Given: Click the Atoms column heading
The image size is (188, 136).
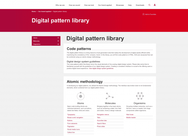Looking at the screenshot, I should point(80,103).
